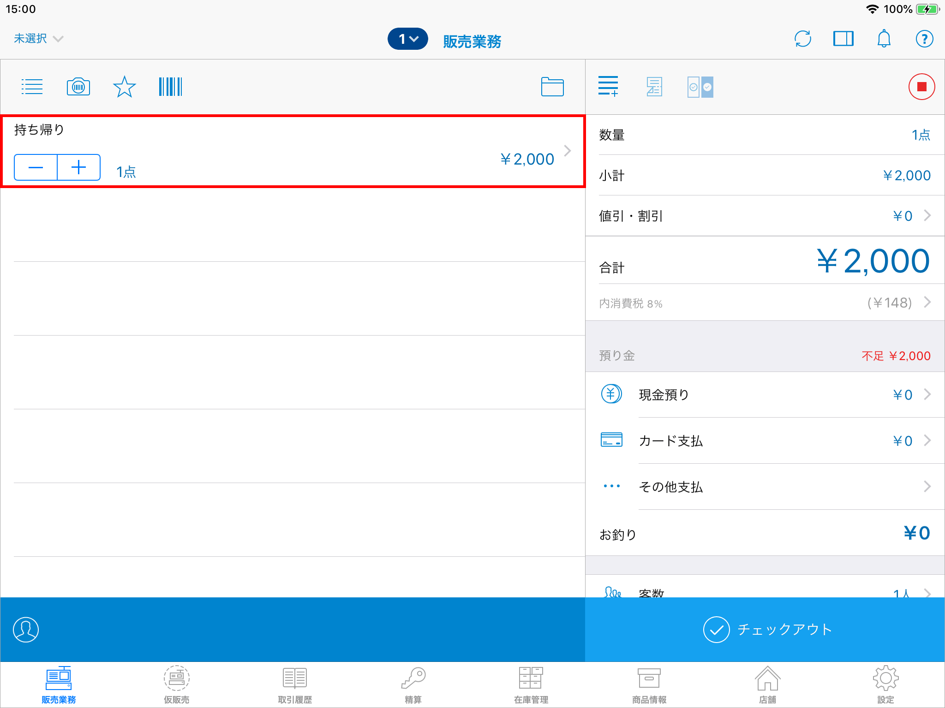Switch to 在庫管理 tab
The height and width of the screenshot is (708, 945).
click(531, 685)
